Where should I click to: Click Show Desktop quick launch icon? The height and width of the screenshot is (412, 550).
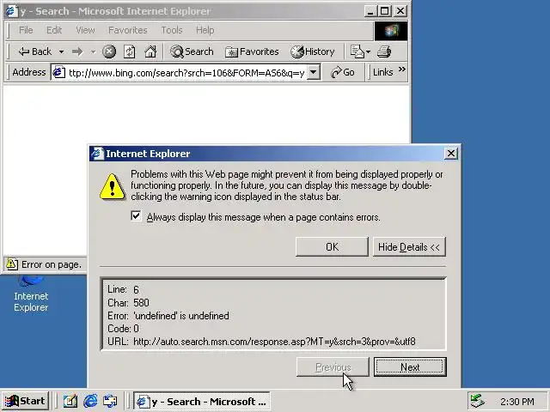pos(70,401)
